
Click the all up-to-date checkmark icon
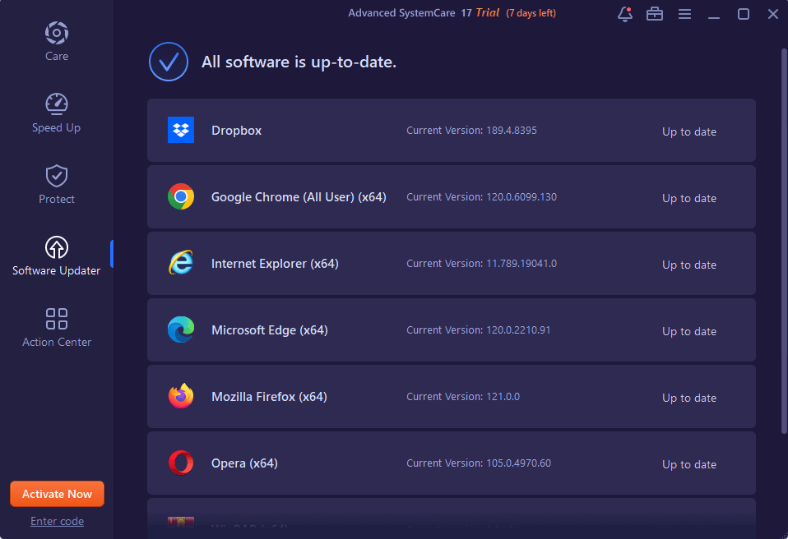pyautogui.click(x=169, y=62)
